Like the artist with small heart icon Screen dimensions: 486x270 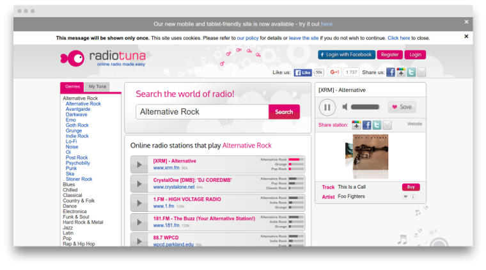[x=405, y=196]
